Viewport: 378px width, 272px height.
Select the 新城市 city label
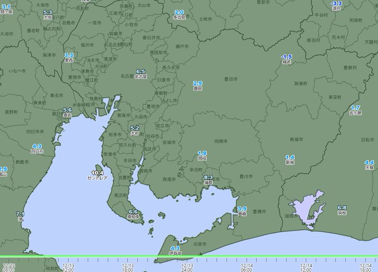point(296,139)
